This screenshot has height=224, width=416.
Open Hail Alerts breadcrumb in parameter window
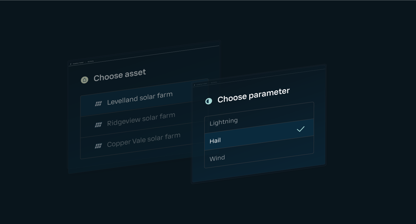coord(214,83)
